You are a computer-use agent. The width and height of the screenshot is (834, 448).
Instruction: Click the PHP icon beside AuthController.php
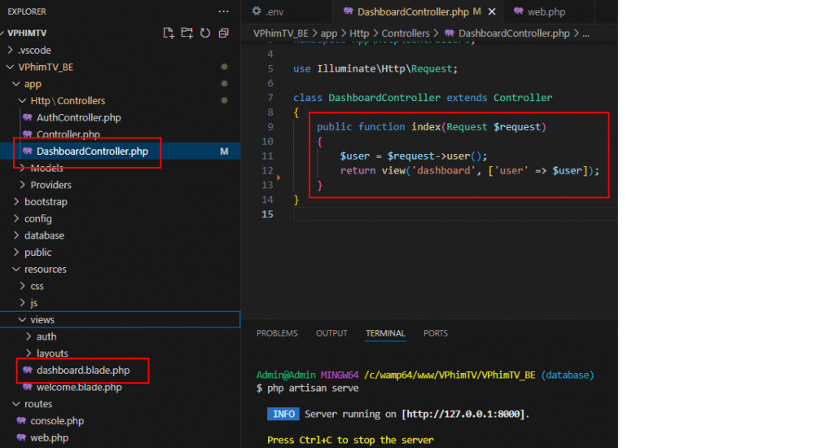pos(27,117)
